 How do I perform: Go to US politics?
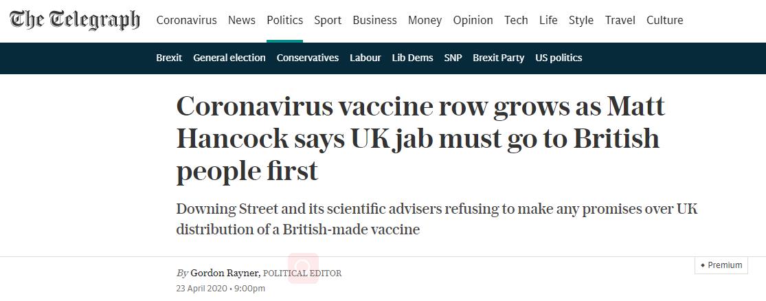559,58
